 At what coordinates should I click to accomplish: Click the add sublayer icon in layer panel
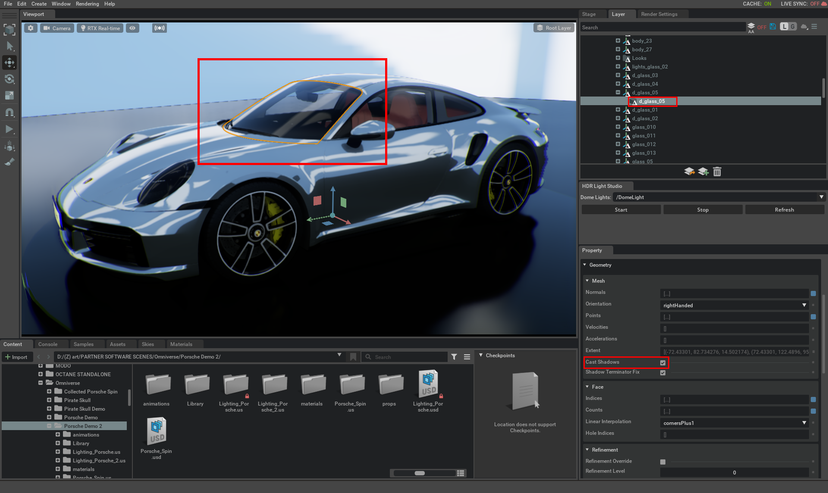[x=703, y=172]
